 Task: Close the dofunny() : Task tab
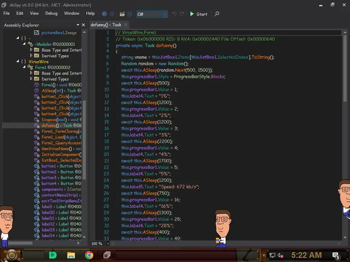click(126, 25)
